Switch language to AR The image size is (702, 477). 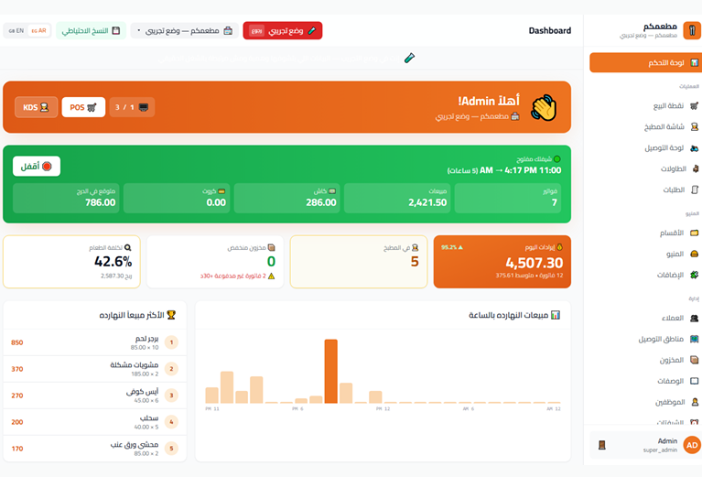[39, 30]
